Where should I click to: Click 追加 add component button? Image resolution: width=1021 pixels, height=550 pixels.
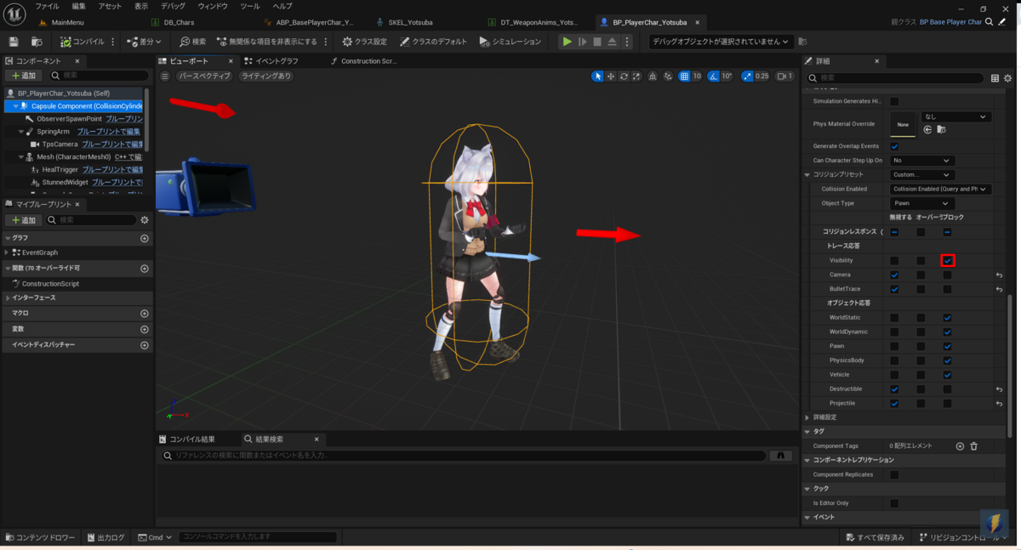point(23,76)
